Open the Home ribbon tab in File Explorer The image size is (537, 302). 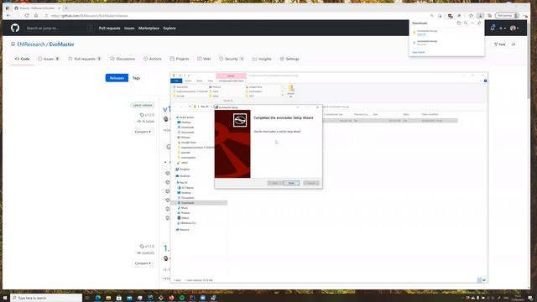[x=188, y=81]
